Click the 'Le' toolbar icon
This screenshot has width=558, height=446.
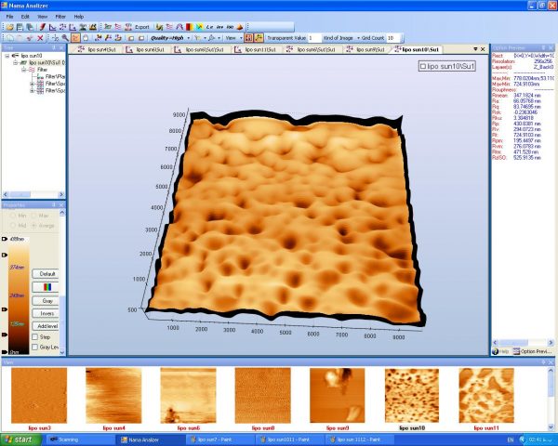(209, 27)
